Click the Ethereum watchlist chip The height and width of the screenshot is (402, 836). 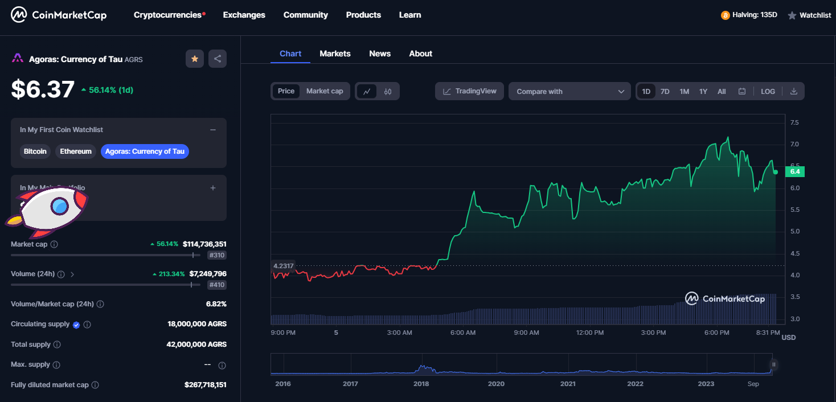pos(76,151)
